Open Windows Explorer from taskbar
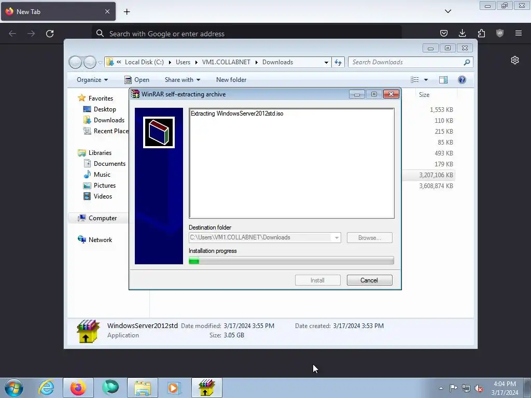Image resolution: width=531 pixels, height=398 pixels. pos(143,388)
